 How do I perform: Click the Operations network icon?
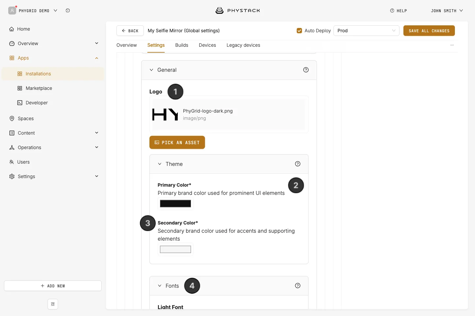tap(12, 147)
